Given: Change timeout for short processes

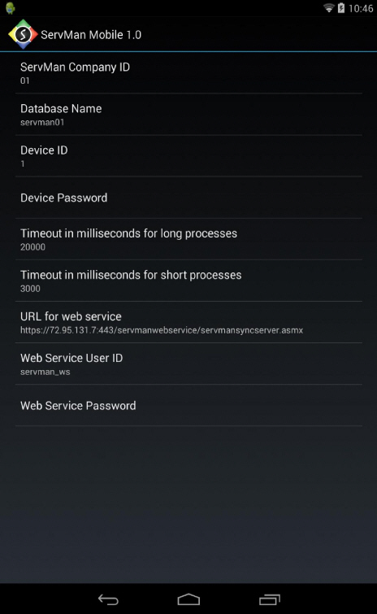Looking at the screenshot, I should point(188,281).
